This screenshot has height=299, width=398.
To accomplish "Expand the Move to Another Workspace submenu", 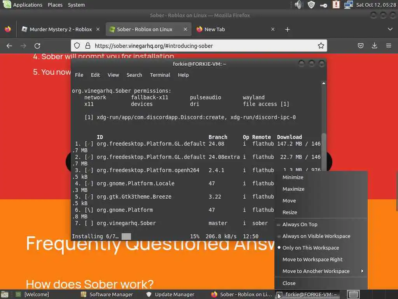I will click(x=321, y=271).
